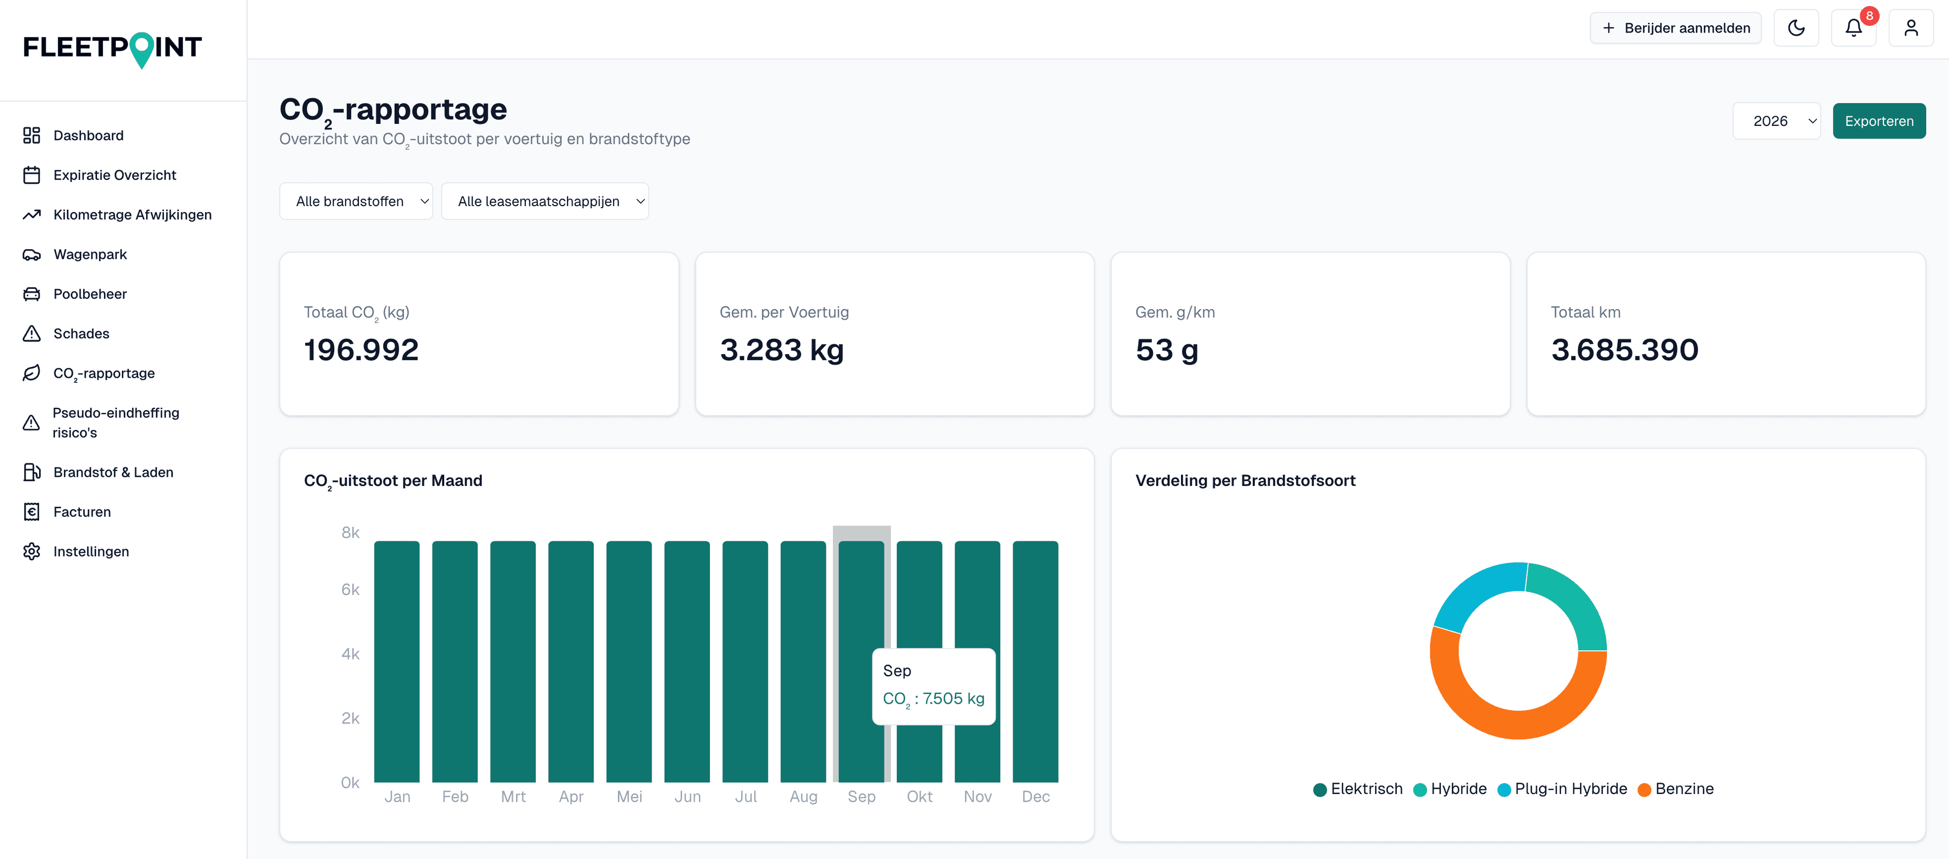This screenshot has height=859, width=1949.
Task: Click the Expiratie Overzicht calendar icon
Action: [31, 175]
